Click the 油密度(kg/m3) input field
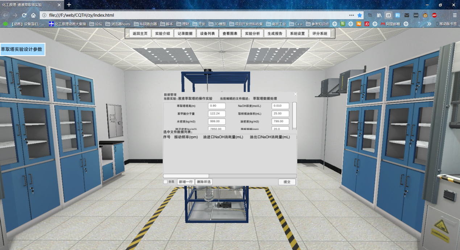460x250 pixels. (280, 122)
